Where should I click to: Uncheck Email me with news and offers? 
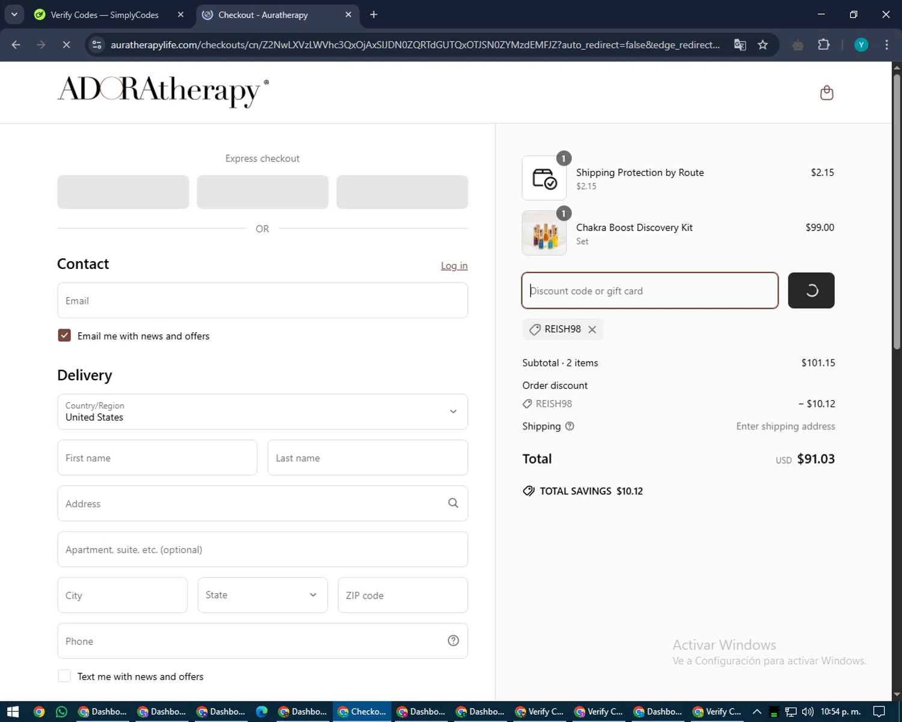pos(64,336)
